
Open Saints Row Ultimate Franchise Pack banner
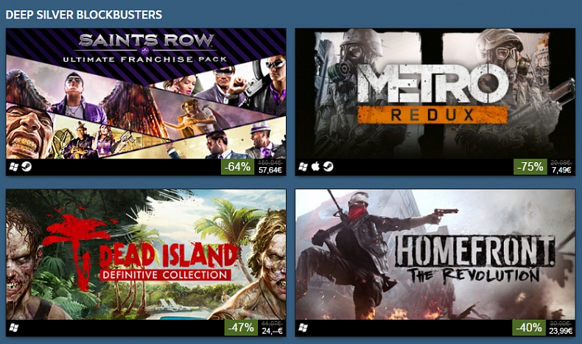(x=146, y=94)
